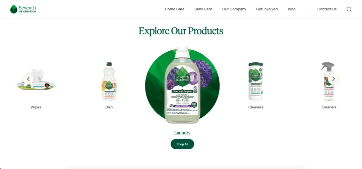Select the Dish soap bottle image

click(x=109, y=81)
